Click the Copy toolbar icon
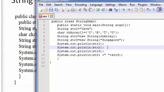 (85, 10)
